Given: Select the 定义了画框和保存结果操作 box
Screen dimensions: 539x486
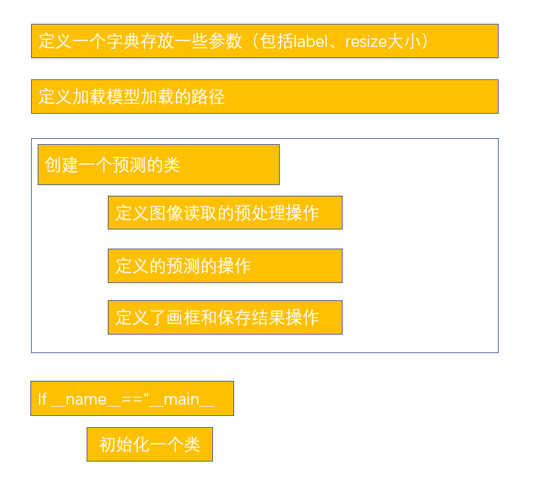Looking at the screenshot, I should pyautogui.click(x=225, y=317).
